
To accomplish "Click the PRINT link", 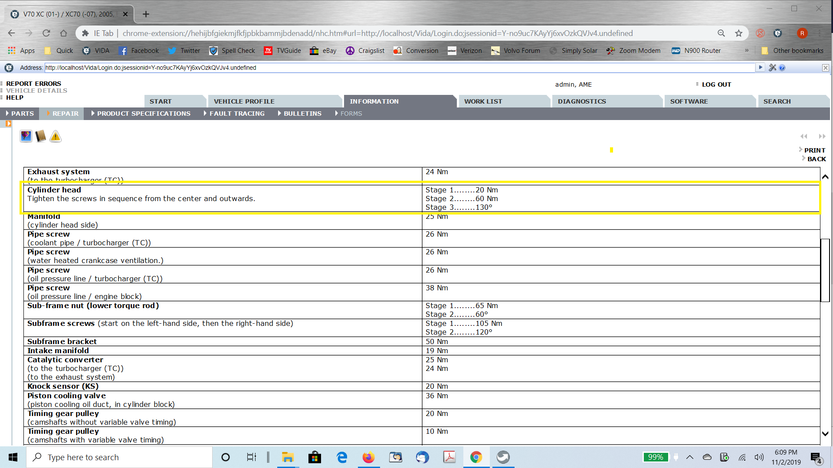I will (814, 150).
